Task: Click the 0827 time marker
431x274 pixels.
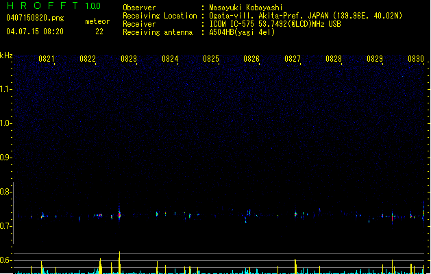Action: (293, 59)
